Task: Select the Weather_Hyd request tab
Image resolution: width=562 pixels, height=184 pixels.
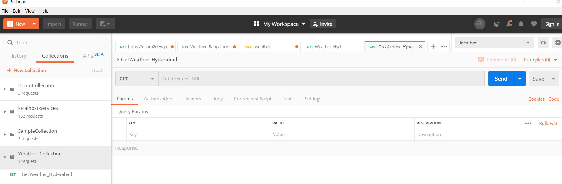Action: point(332,47)
